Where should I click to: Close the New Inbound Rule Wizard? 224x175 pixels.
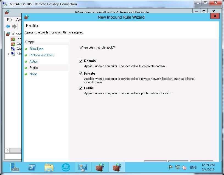click(215, 16)
